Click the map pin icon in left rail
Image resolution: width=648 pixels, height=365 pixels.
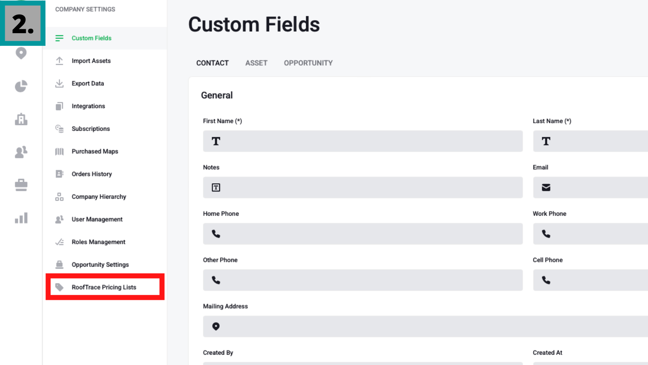coord(21,53)
